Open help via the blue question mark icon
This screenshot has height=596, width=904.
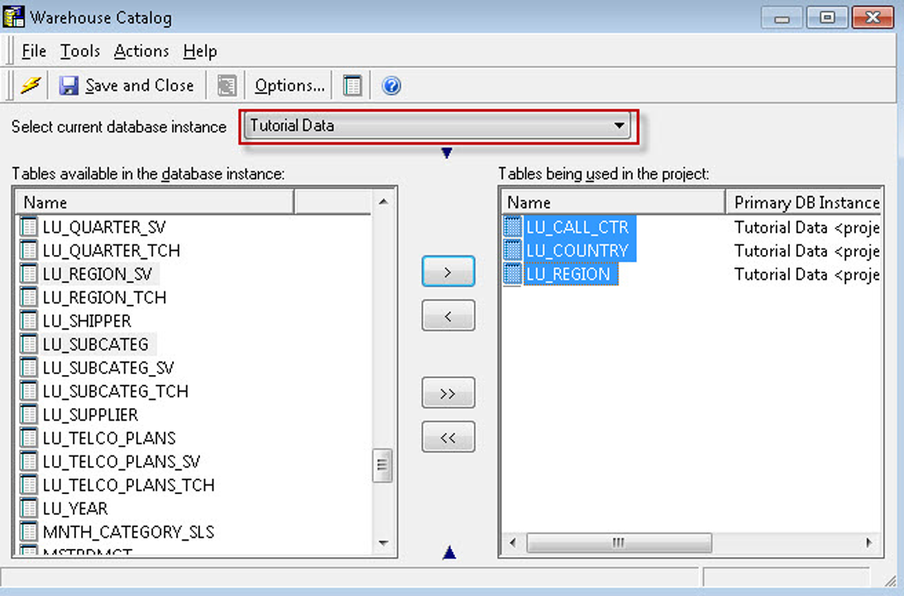391,86
